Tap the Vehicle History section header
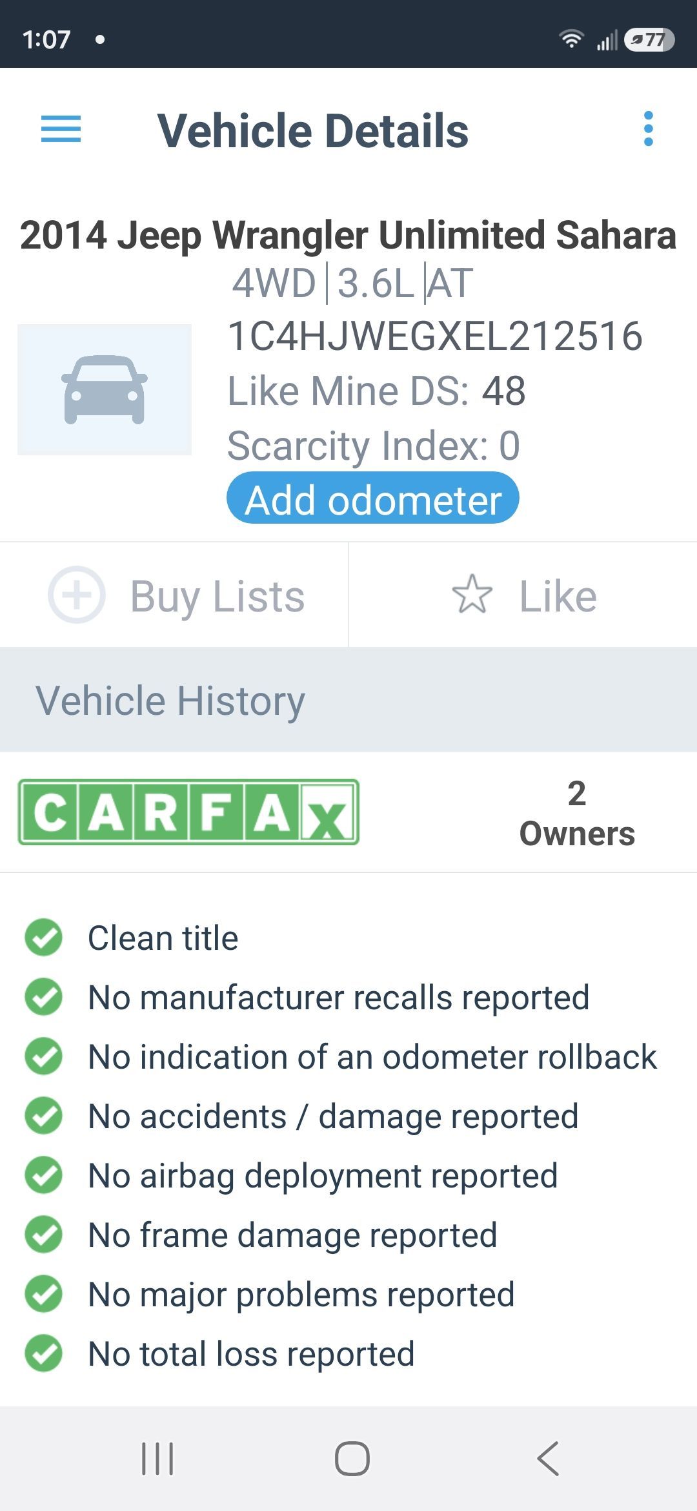Image resolution: width=697 pixels, height=1511 pixels. (x=348, y=700)
